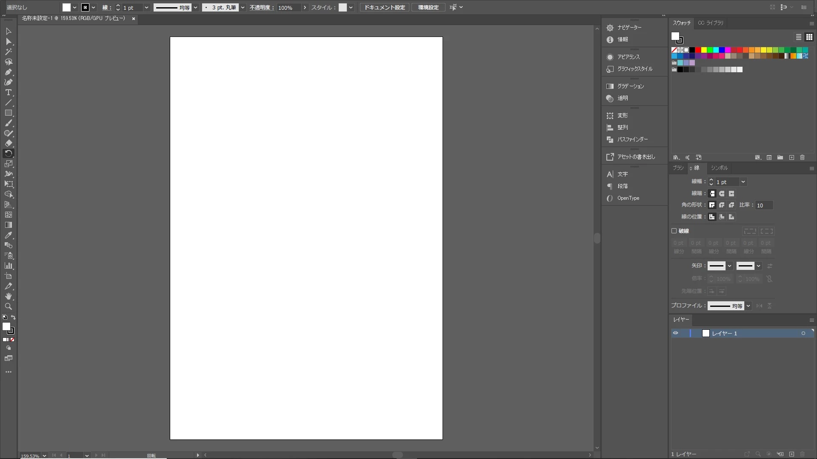
Task: Click the ドキュメント設定 button
Action: tap(384, 8)
